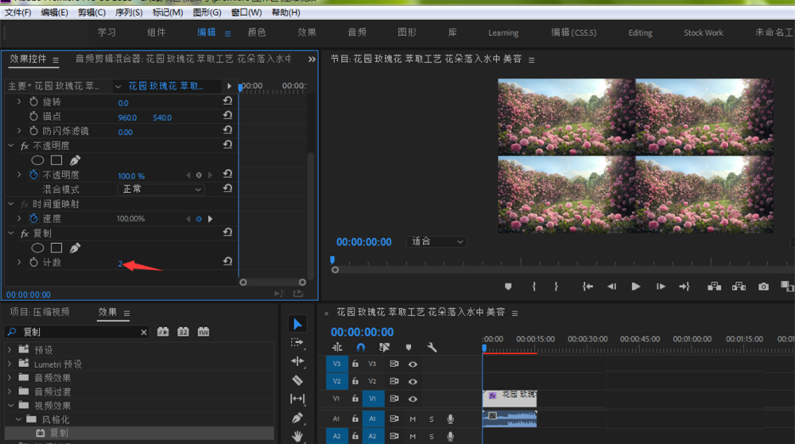
Task: Select the Pen tool in toolbar
Action: click(x=297, y=418)
